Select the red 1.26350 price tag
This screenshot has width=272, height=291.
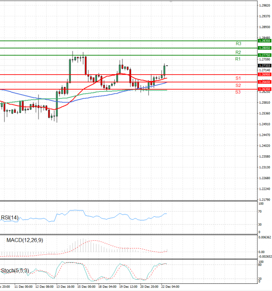tap(265, 89)
